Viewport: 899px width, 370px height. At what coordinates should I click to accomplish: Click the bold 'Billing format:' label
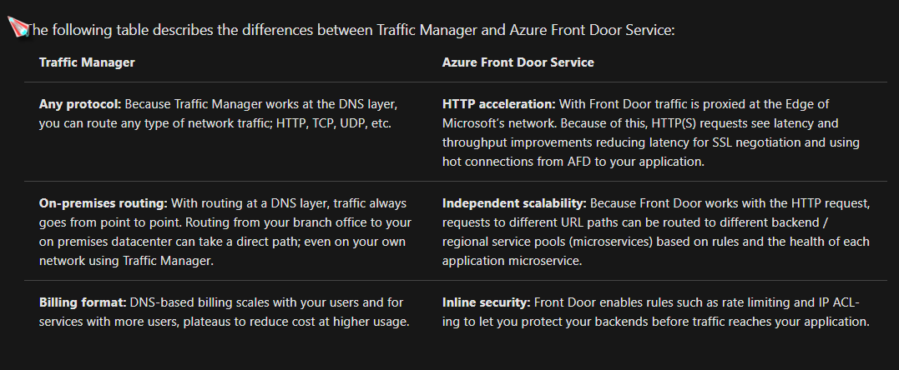tap(83, 302)
